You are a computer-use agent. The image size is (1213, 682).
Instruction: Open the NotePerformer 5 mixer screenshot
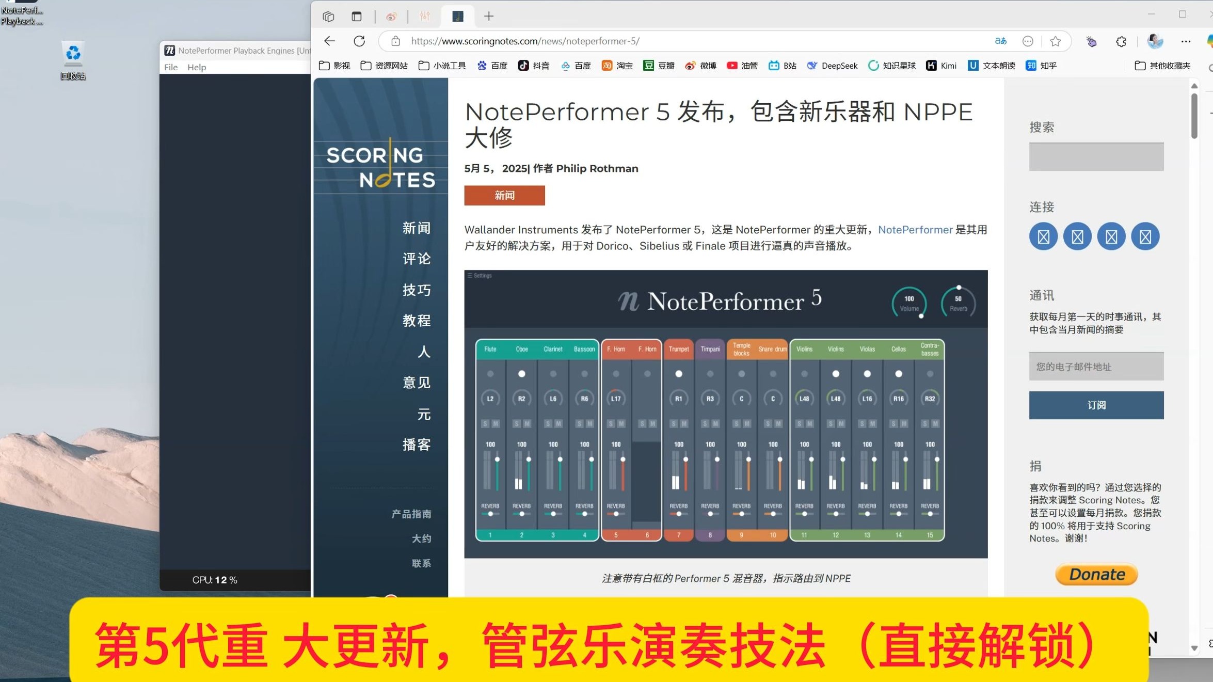726,414
